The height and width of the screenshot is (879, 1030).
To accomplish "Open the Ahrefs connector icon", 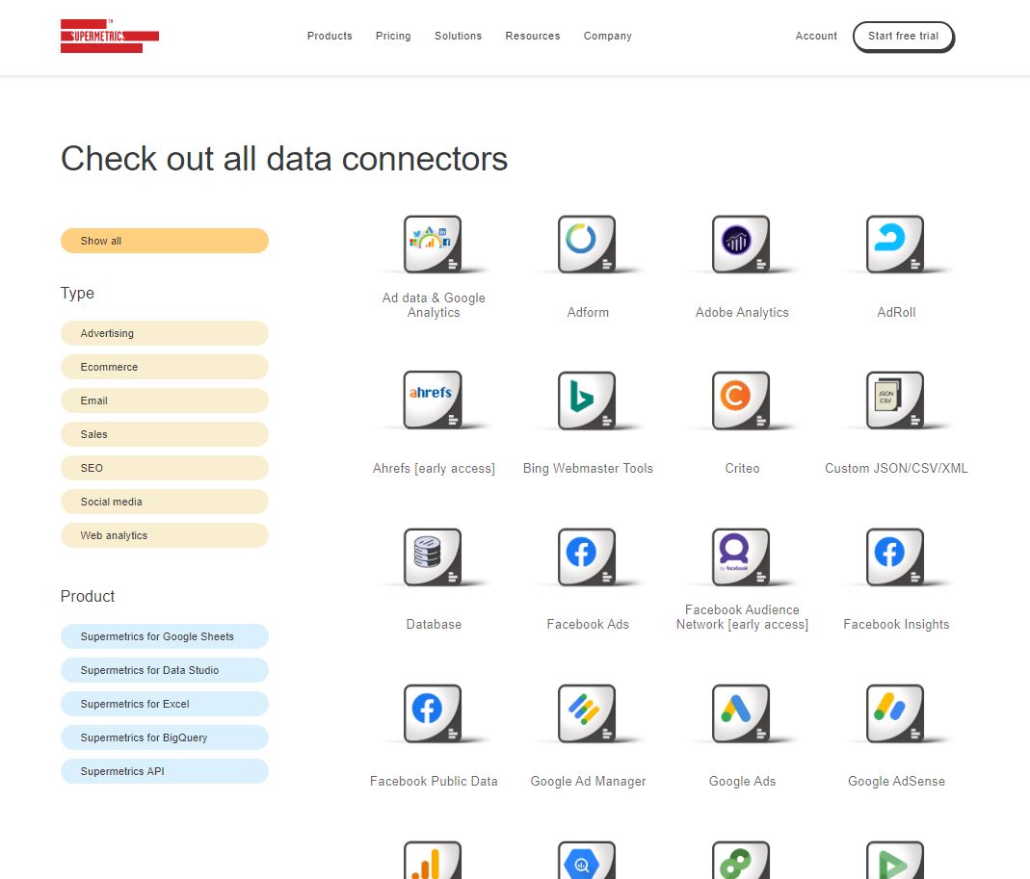I will tap(433, 400).
